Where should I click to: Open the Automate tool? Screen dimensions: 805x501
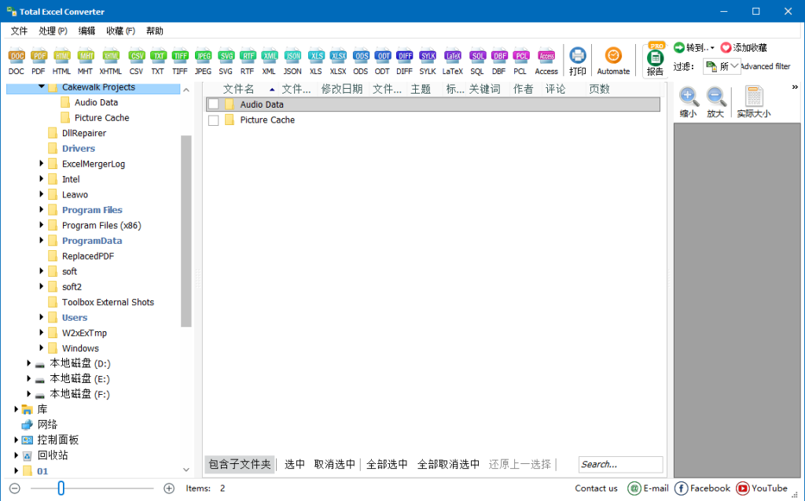(613, 61)
